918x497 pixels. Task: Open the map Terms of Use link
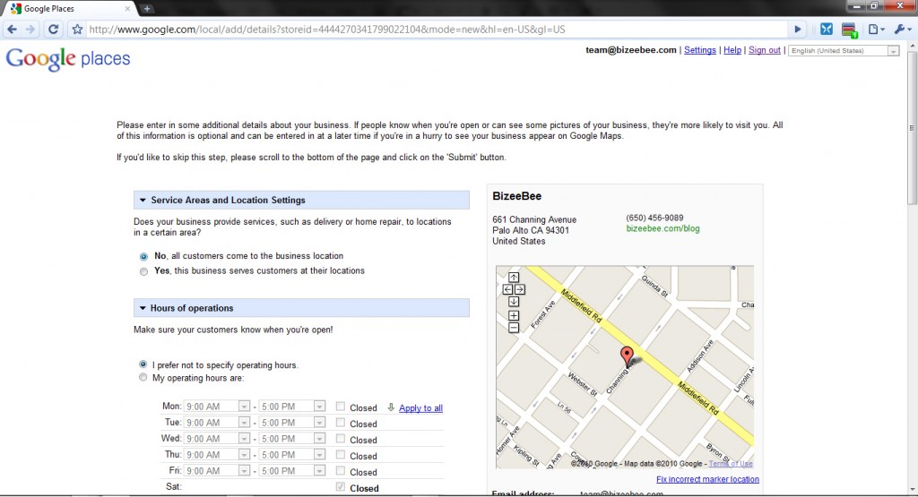pos(731,464)
